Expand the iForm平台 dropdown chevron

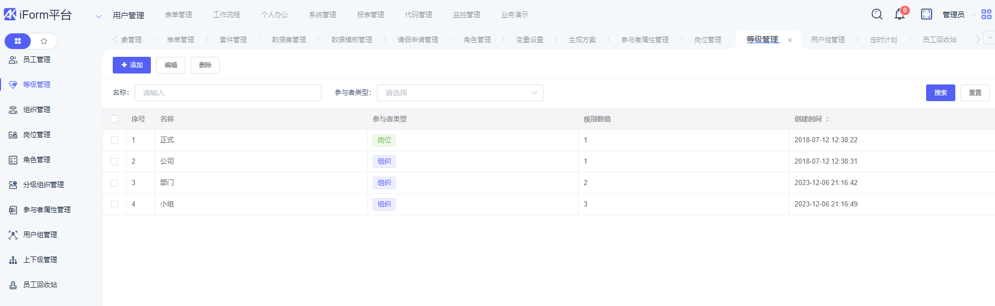point(98,16)
